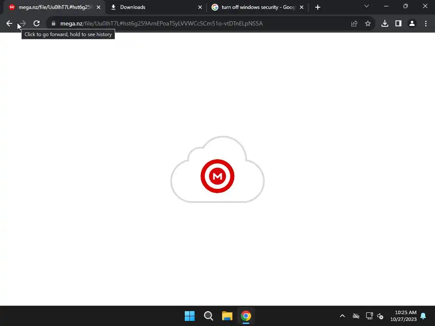435x326 pixels.
Task: Open File Explorer from taskbar
Action: 227,316
